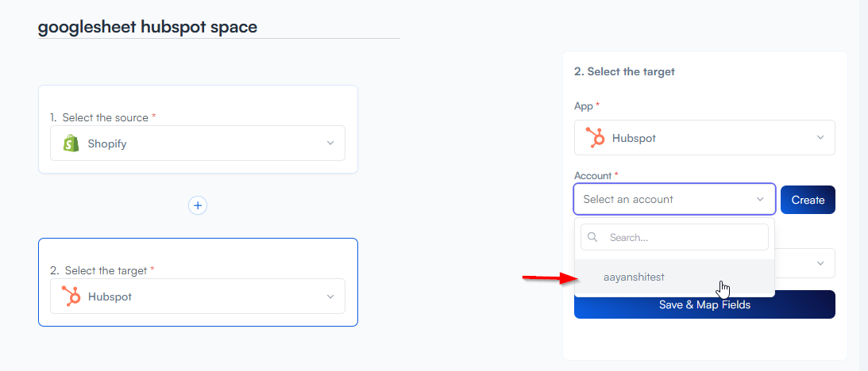Expand the Shopify source dropdown chevron

click(x=330, y=143)
